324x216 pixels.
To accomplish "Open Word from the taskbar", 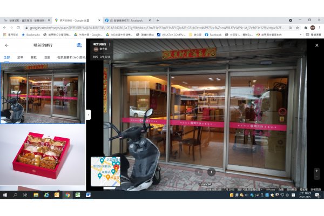I will pos(88,195).
